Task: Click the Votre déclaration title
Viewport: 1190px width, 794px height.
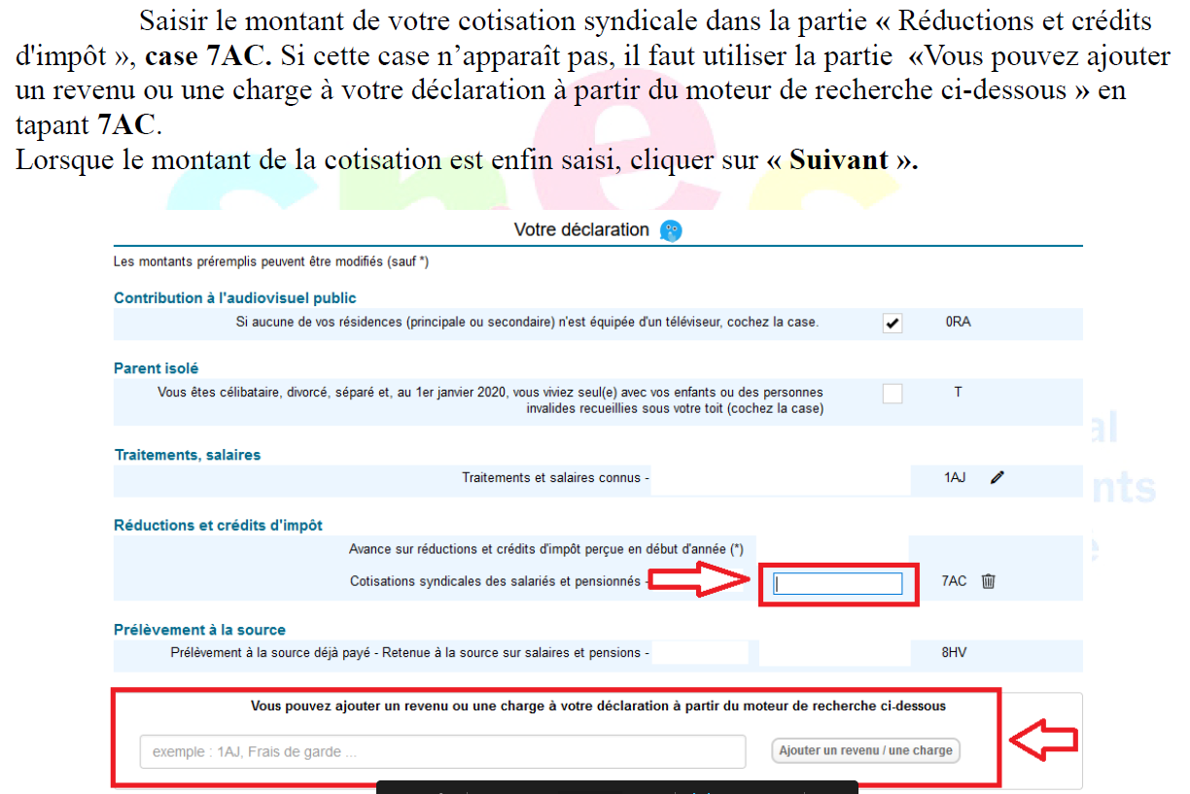Action: tap(580, 230)
